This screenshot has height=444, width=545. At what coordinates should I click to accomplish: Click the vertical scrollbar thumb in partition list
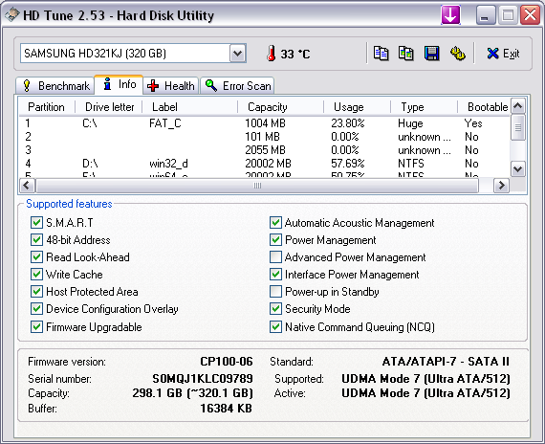(x=518, y=127)
